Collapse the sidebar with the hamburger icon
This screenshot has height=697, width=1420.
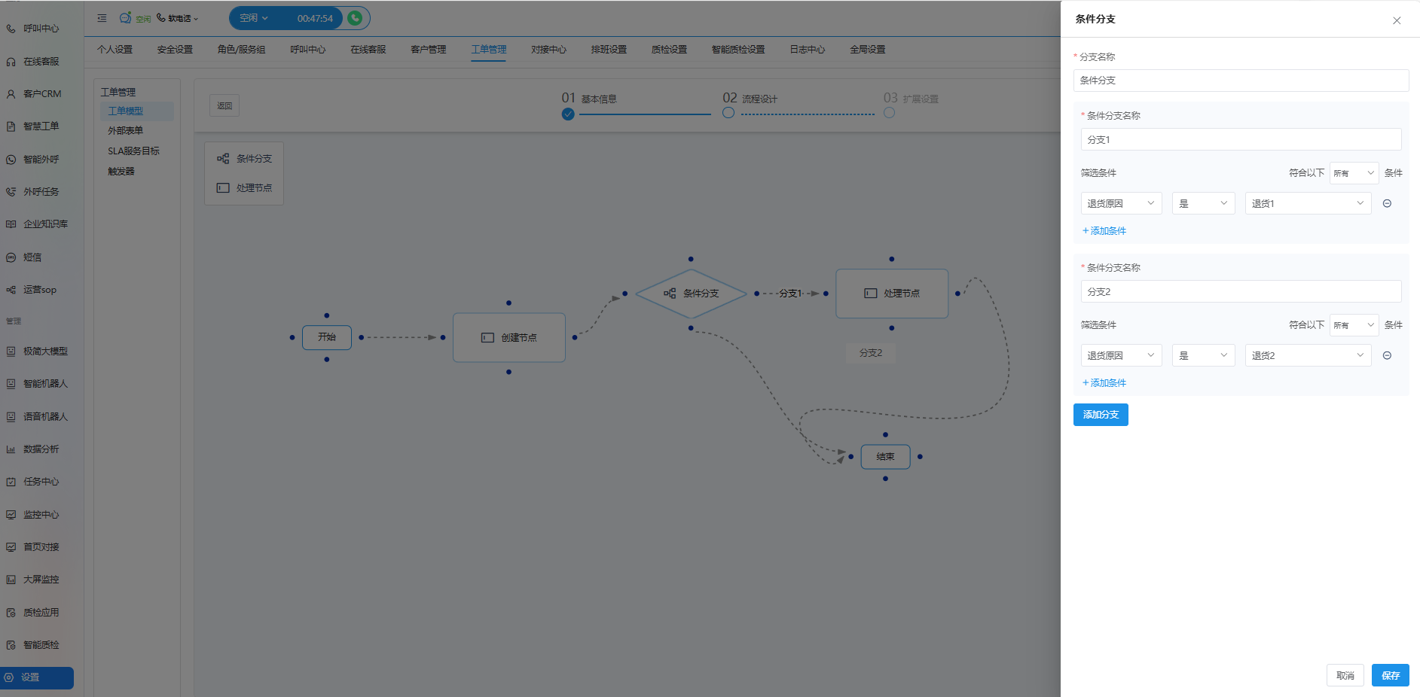pos(102,18)
